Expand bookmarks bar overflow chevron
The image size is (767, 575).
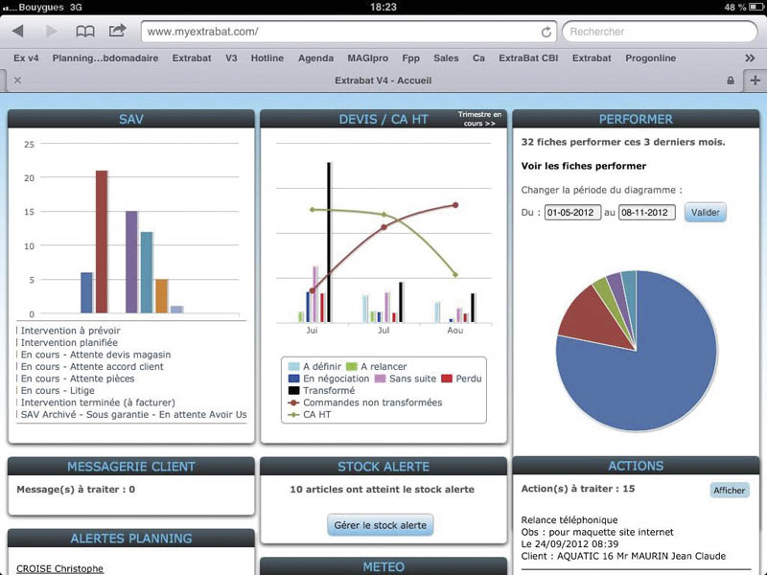pos(747,57)
